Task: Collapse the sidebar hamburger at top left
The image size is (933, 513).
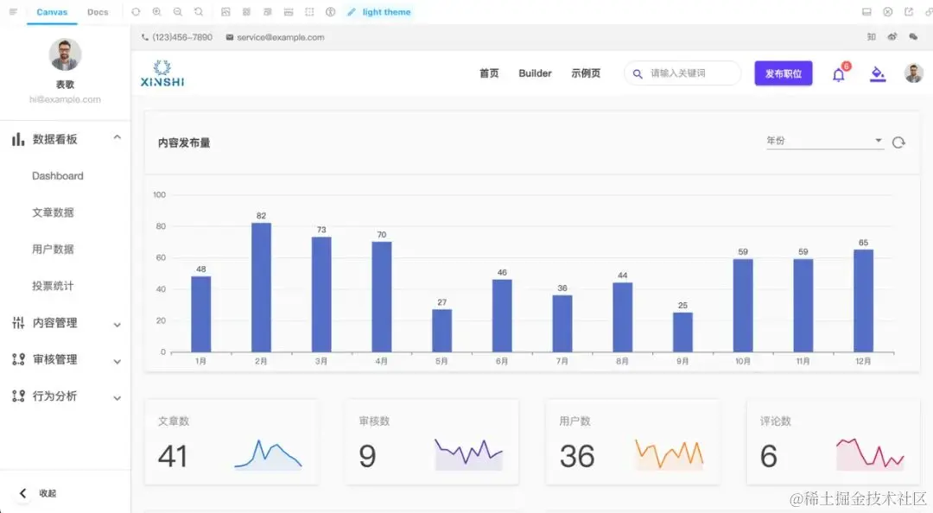Action: pos(12,12)
